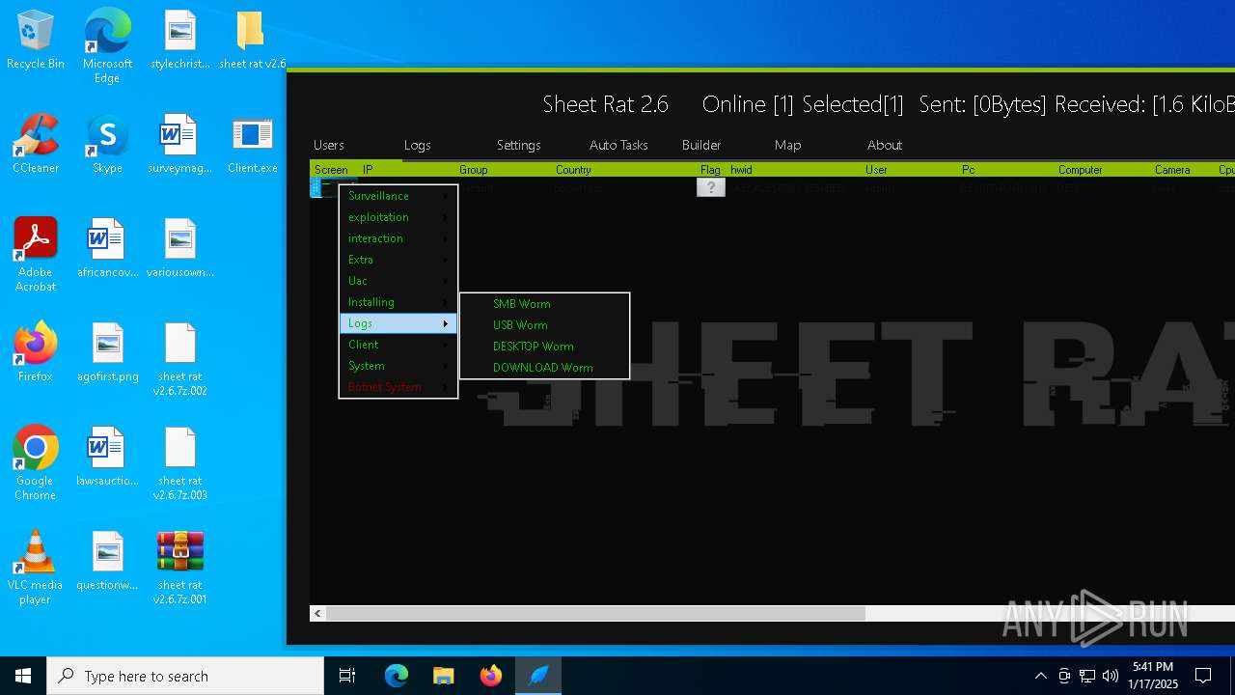Screen dimensions: 1235x695
Task: Expand the exploitation submenu
Action: [398, 217]
